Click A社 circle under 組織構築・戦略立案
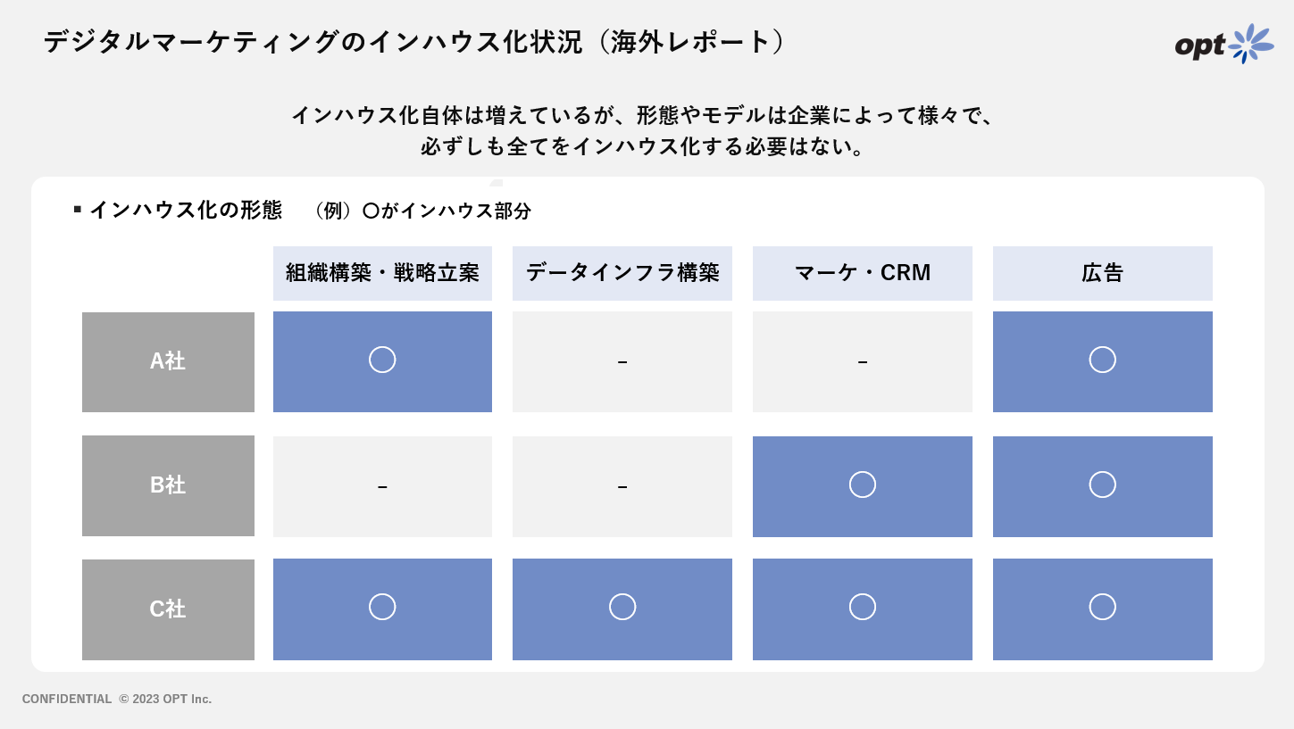 coord(382,360)
